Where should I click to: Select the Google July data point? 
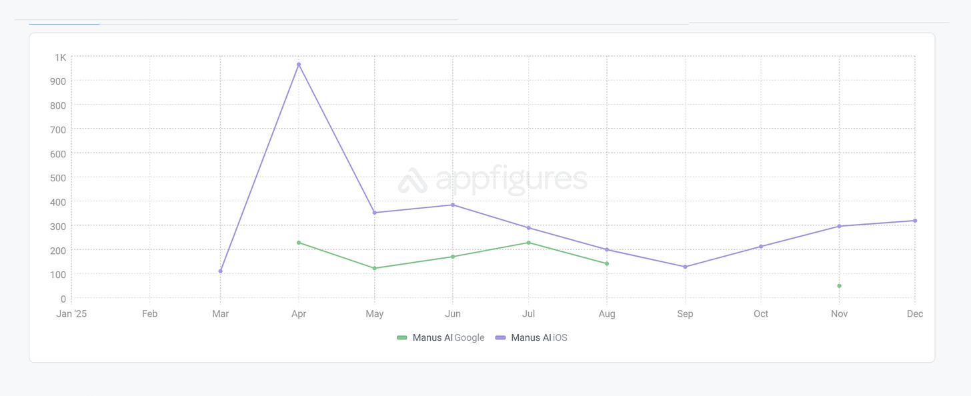[x=529, y=243]
